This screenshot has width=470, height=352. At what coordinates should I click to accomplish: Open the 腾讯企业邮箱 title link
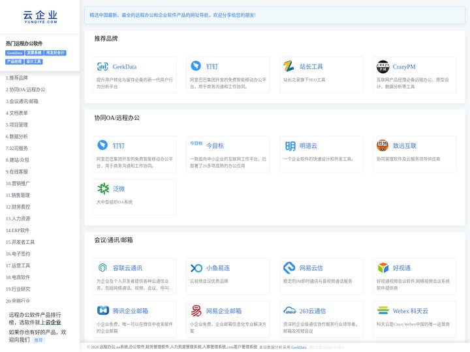[131, 311]
